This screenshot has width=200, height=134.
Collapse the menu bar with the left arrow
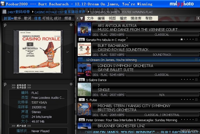[x=78, y=18]
